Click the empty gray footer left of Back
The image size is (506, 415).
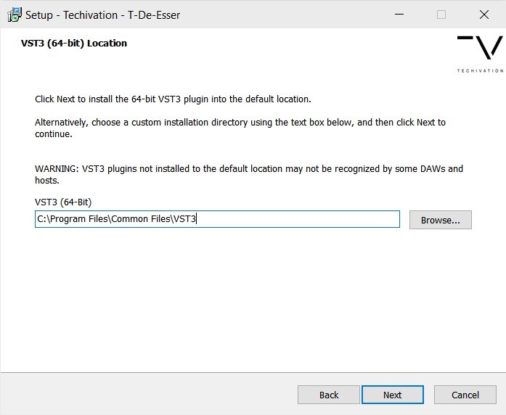pos(145,395)
